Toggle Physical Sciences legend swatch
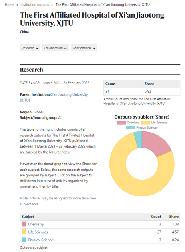 point(131,128)
